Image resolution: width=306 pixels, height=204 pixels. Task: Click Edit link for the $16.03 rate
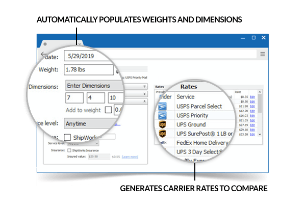252,116
